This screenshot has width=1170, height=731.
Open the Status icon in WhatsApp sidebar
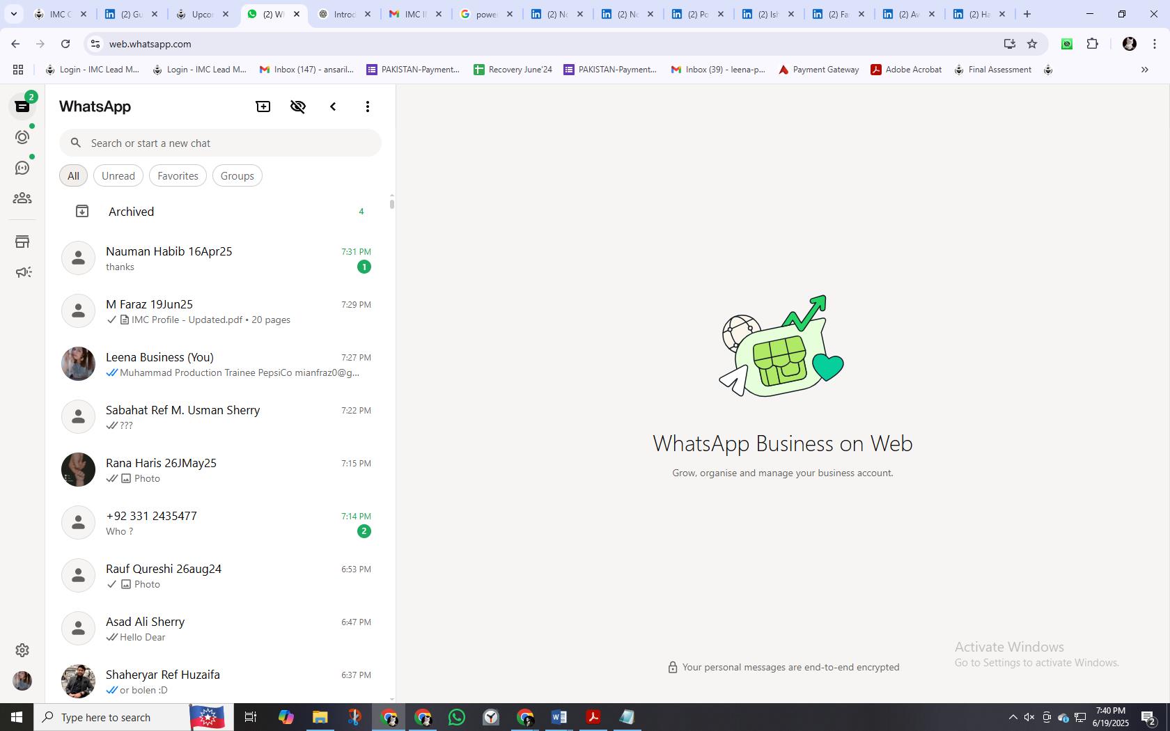(x=22, y=137)
